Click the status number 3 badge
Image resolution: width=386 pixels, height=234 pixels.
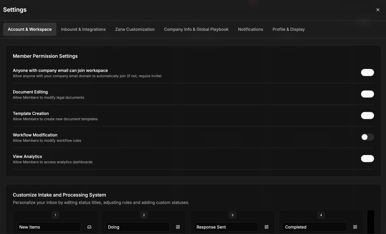pyautogui.click(x=232, y=215)
